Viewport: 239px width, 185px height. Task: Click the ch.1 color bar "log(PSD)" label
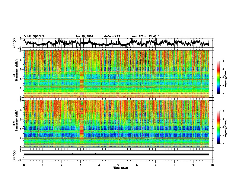(226, 79)
